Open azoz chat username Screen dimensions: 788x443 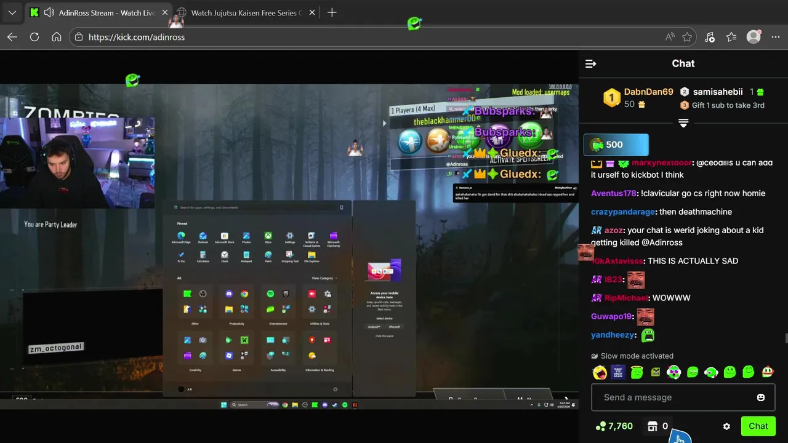pos(613,230)
